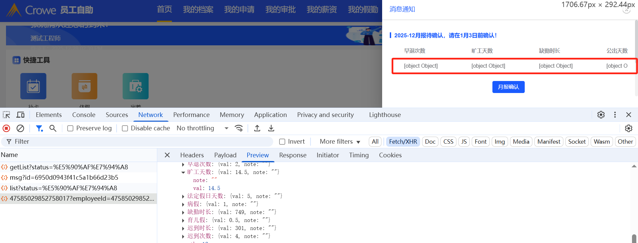Toggle the Manifest type filter
The height and width of the screenshot is (243, 638).
click(x=549, y=142)
